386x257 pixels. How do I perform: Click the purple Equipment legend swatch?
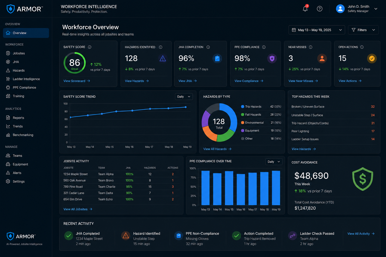pos(243,131)
